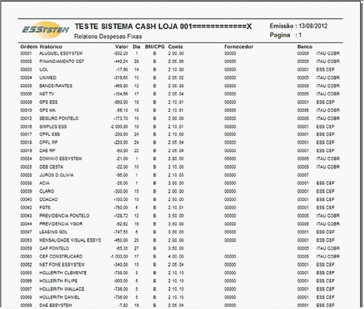
Task: Click the FINANCIAMENTO CEF row entry
Action: 62,61
